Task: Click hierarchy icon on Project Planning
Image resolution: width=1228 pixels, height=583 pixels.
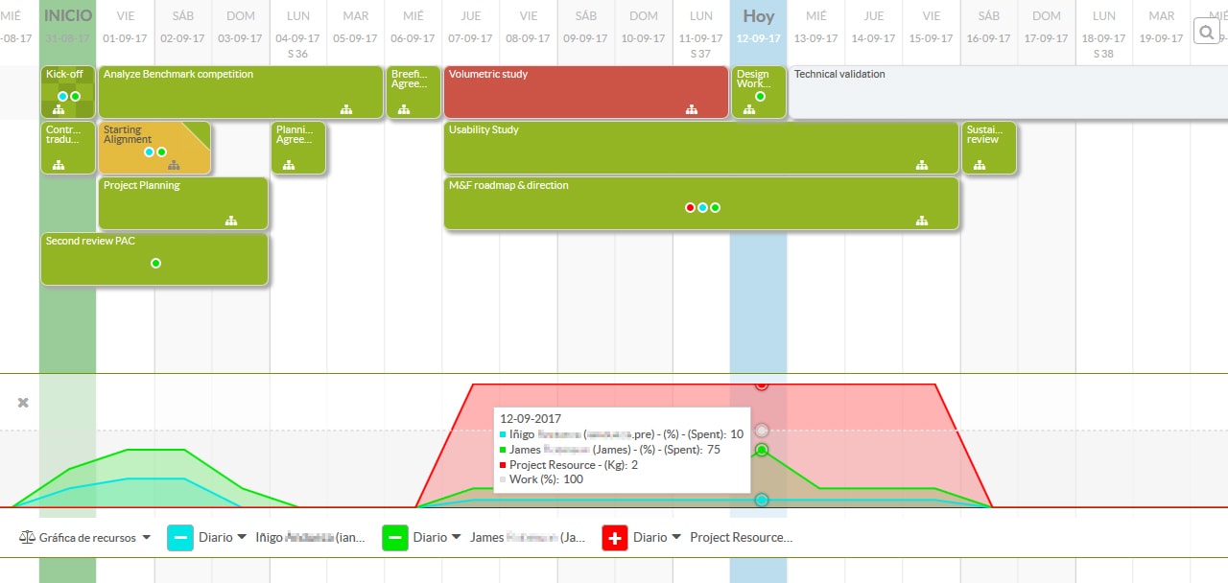Action: pyautogui.click(x=231, y=221)
